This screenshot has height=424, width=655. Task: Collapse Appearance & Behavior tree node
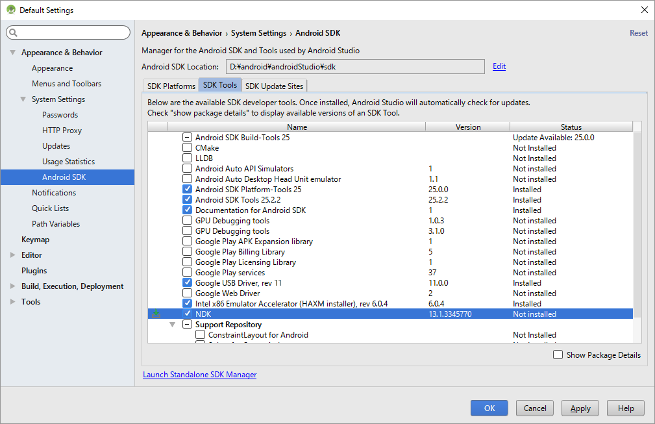(12, 52)
